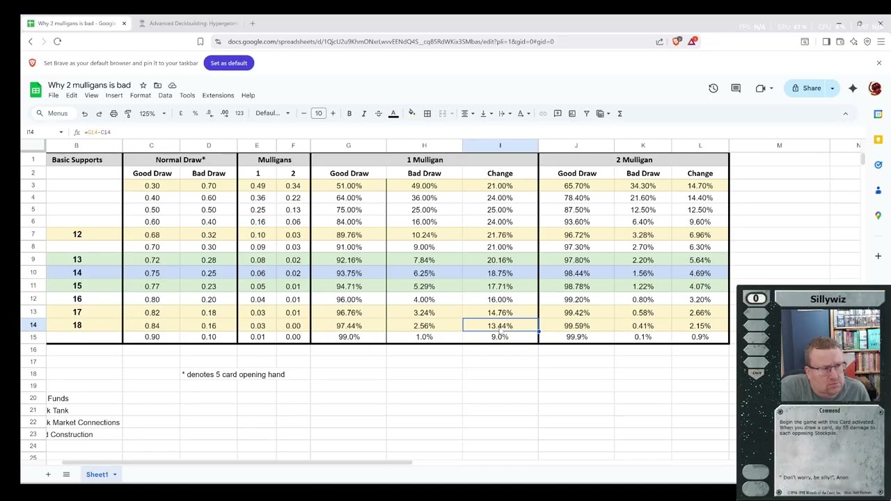The height and width of the screenshot is (501, 891).
Task: Open the Extensions menu
Action: click(x=218, y=95)
